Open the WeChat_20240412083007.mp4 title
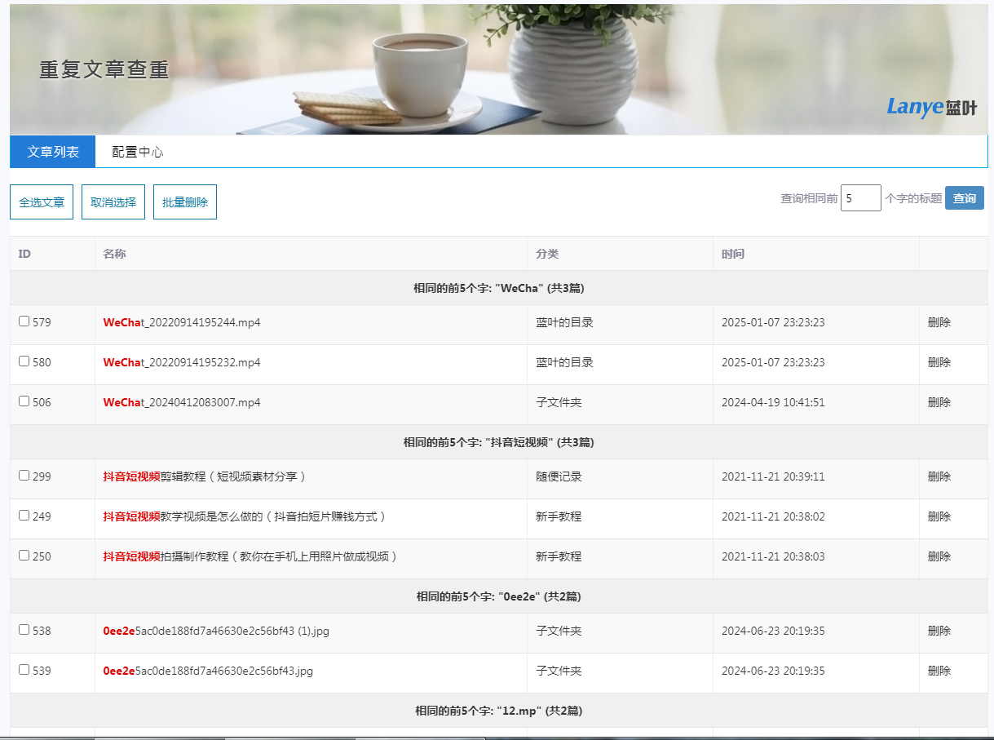Screen dimensions: 994x740 [182, 402]
